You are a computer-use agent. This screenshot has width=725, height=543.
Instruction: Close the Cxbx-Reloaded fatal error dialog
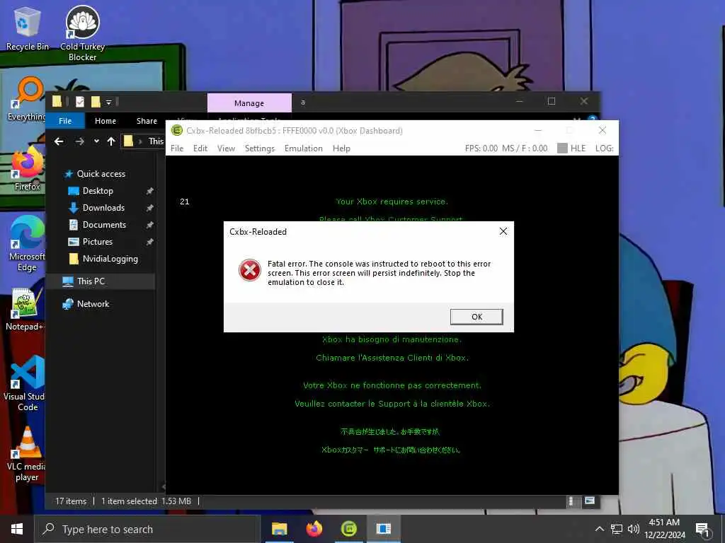coord(503,231)
